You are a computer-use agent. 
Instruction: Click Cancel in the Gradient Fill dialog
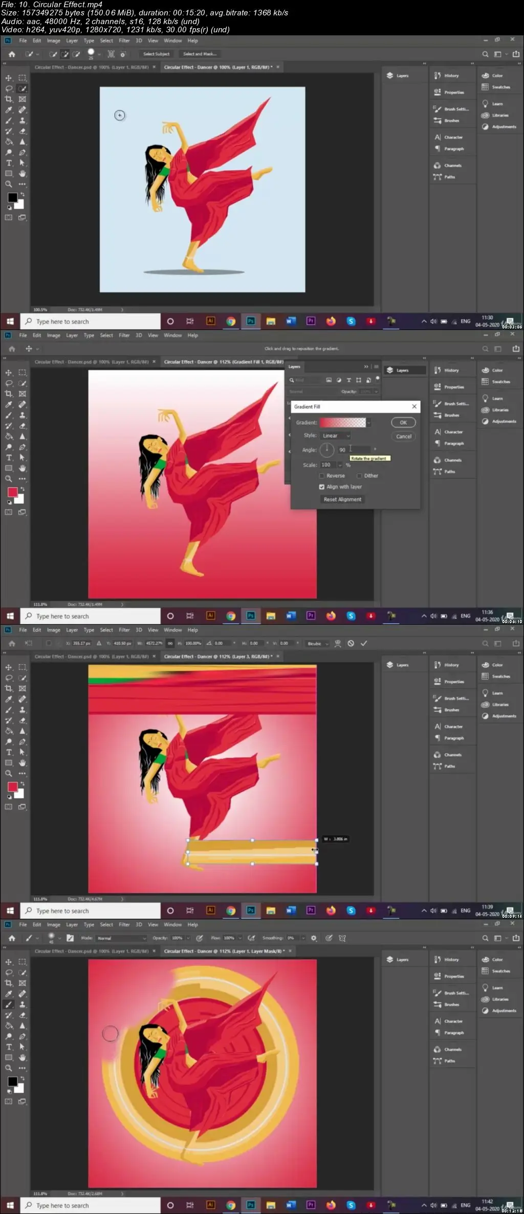coord(403,437)
